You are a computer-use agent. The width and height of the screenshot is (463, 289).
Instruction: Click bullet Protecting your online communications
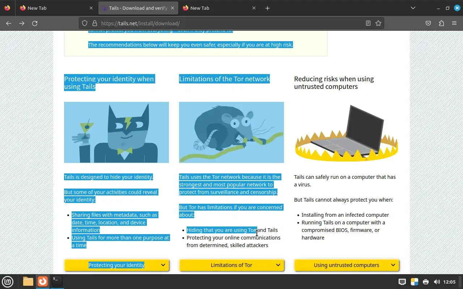point(233,241)
